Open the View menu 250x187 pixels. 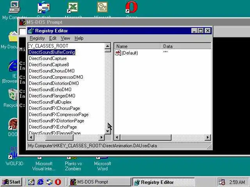(x=65, y=38)
